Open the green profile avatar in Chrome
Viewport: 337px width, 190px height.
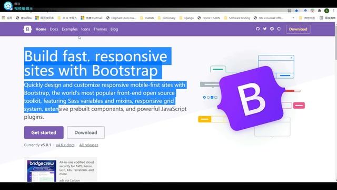pyautogui.click(x=326, y=11)
